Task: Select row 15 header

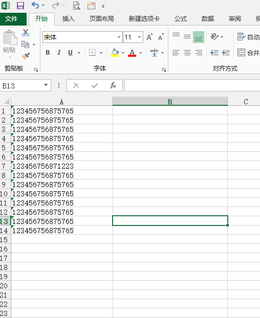Action: pyautogui.click(x=5, y=240)
